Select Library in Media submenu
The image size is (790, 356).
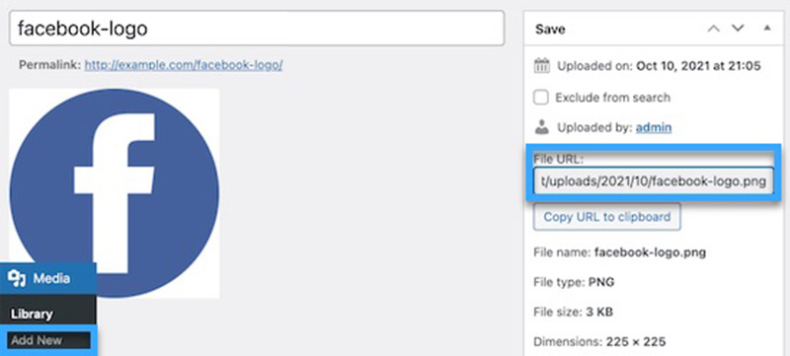pos(32,315)
